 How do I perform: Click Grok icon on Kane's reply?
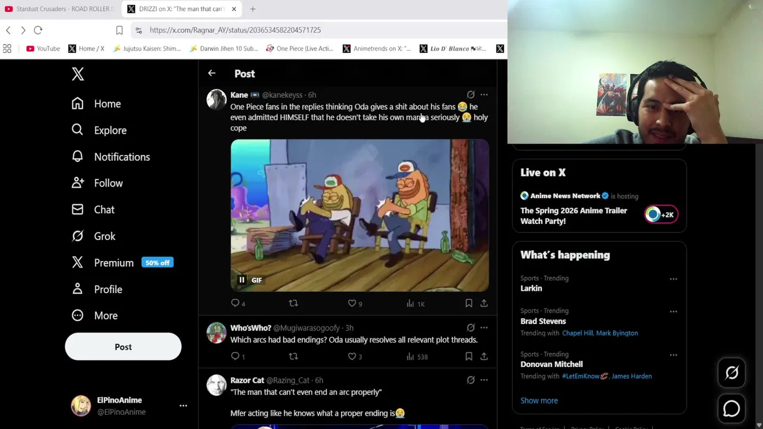(470, 95)
